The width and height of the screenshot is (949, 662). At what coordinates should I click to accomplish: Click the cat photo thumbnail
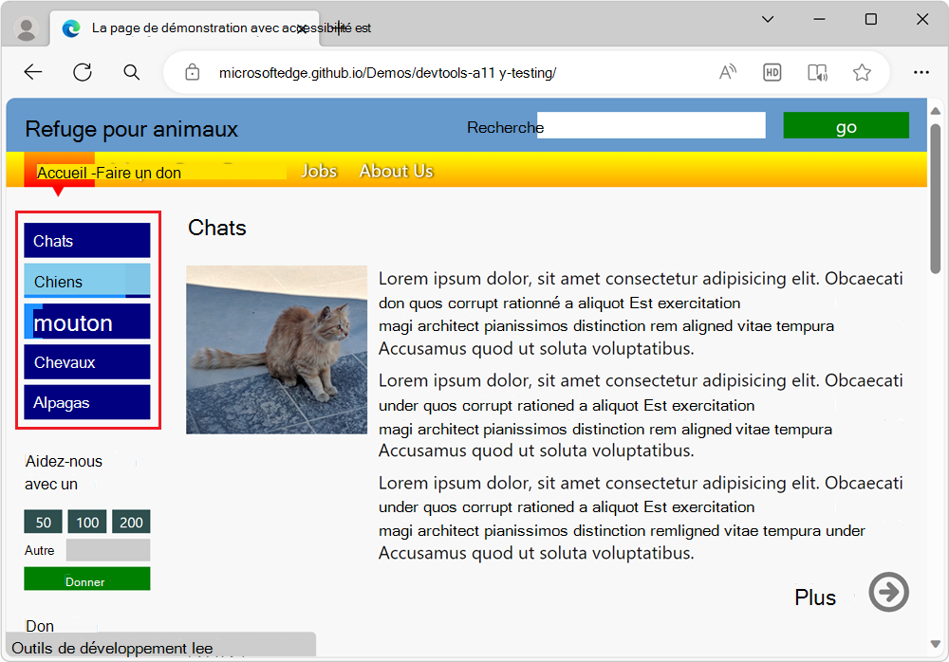276,349
